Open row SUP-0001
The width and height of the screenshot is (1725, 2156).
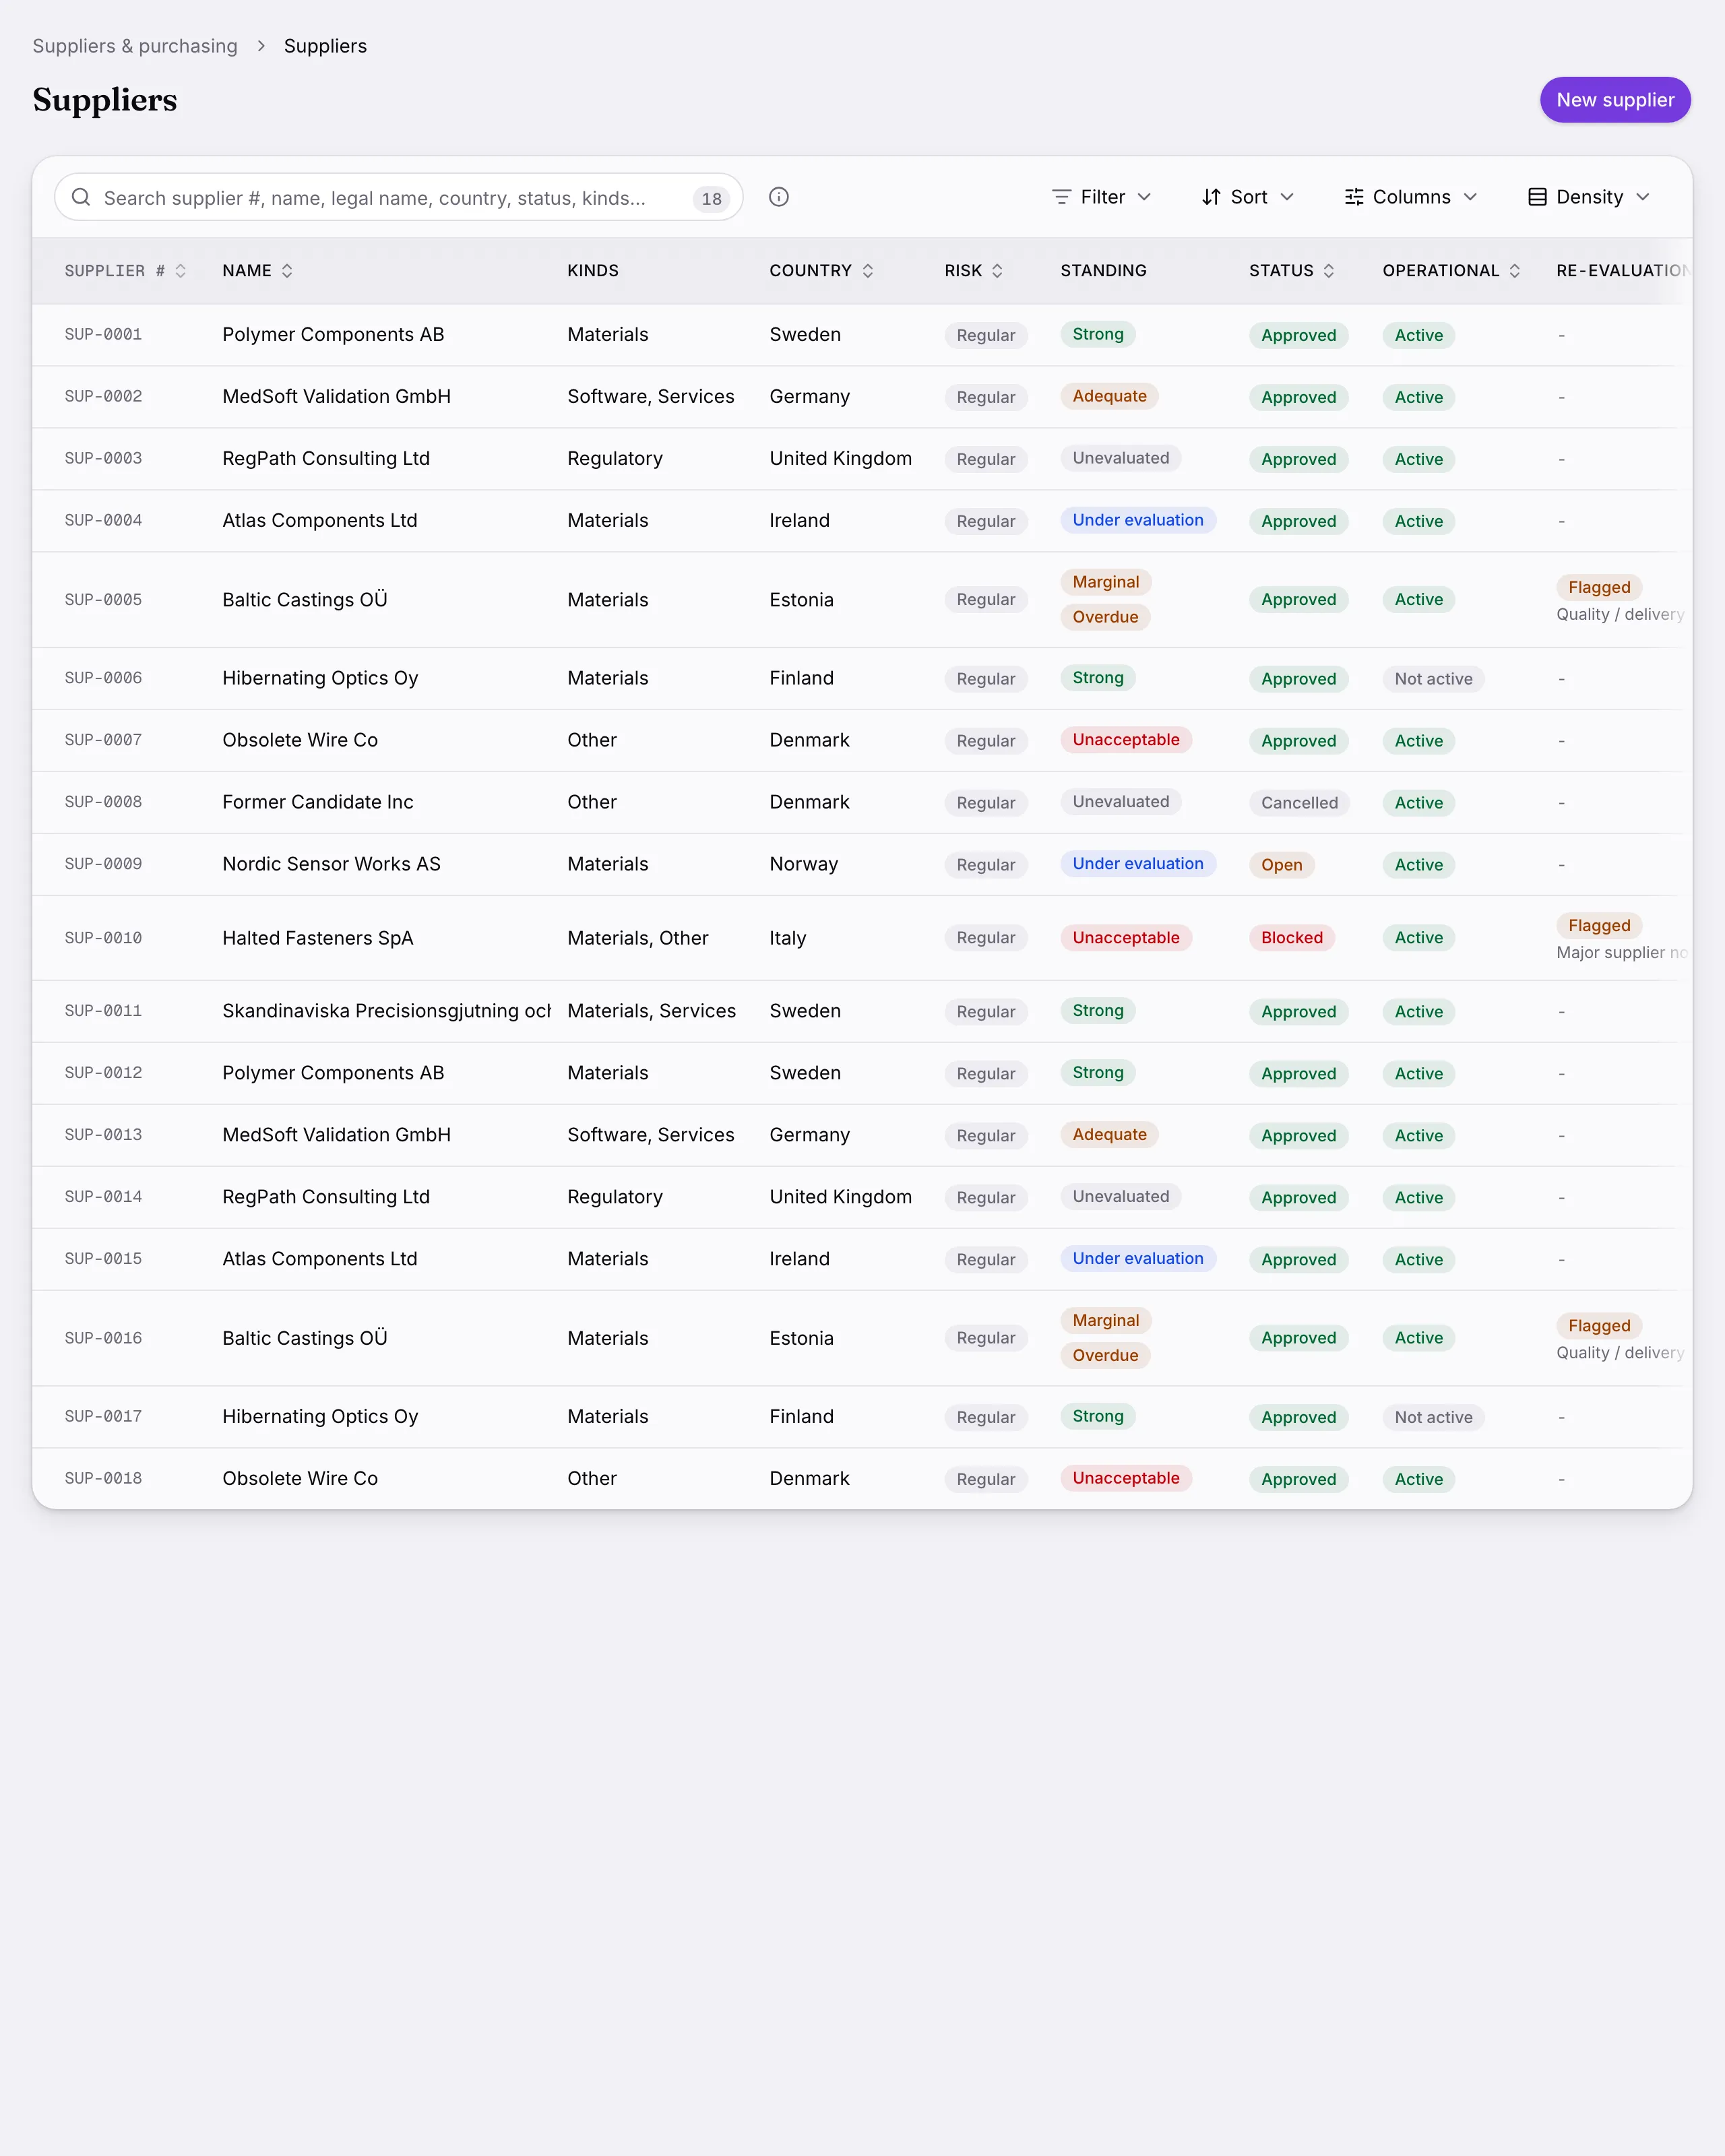(x=862, y=335)
